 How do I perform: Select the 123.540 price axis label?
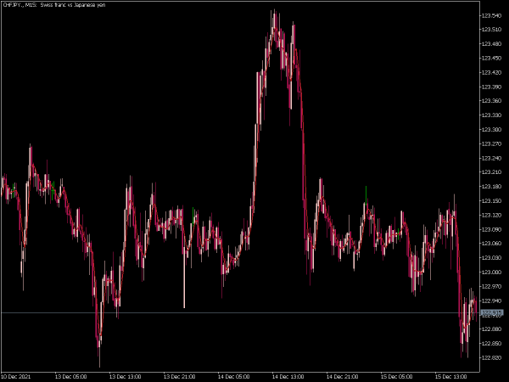(491, 15)
